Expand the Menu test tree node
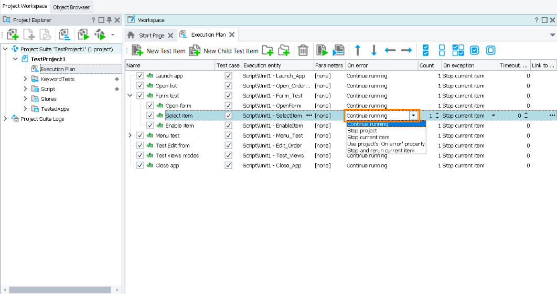 point(130,135)
